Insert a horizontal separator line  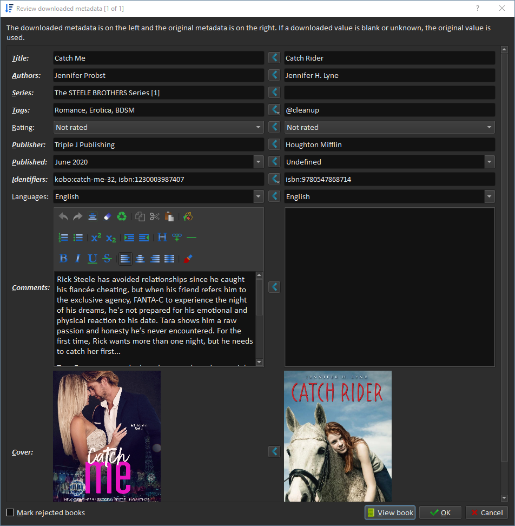pyautogui.click(x=192, y=238)
